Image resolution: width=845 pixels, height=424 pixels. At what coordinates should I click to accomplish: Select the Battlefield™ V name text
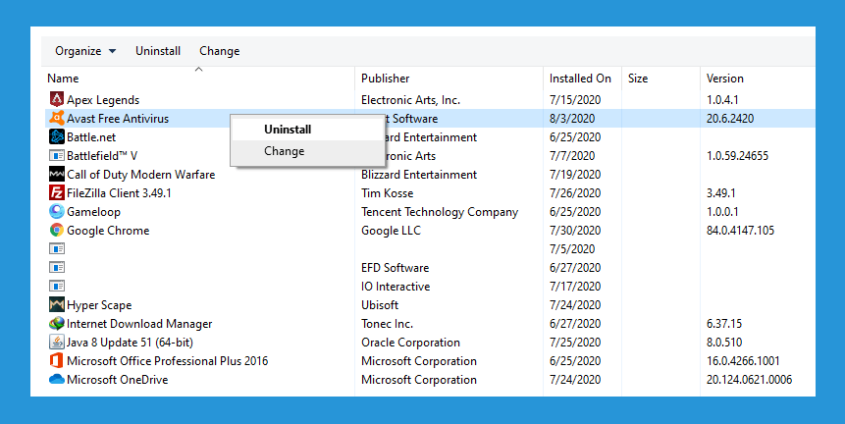(102, 156)
